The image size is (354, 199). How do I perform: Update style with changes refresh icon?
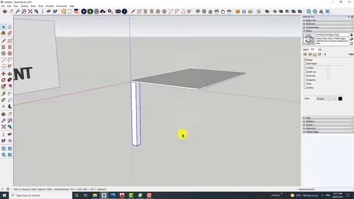(x=352, y=44)
